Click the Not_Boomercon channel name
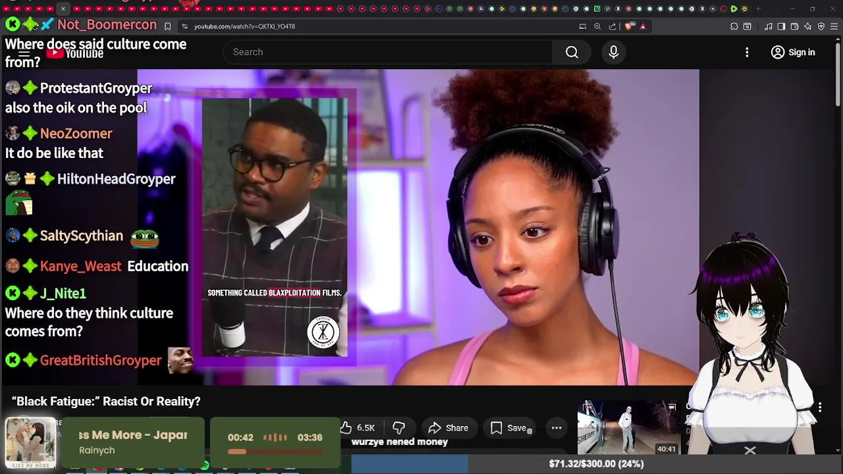This screenshot has width=843, height=474. [107, 25]
